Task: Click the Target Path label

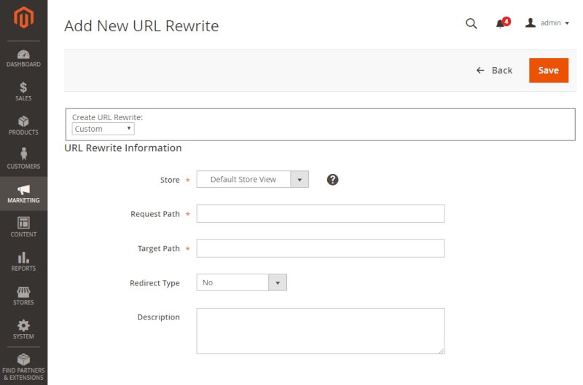Action: (x=158, y=249)
